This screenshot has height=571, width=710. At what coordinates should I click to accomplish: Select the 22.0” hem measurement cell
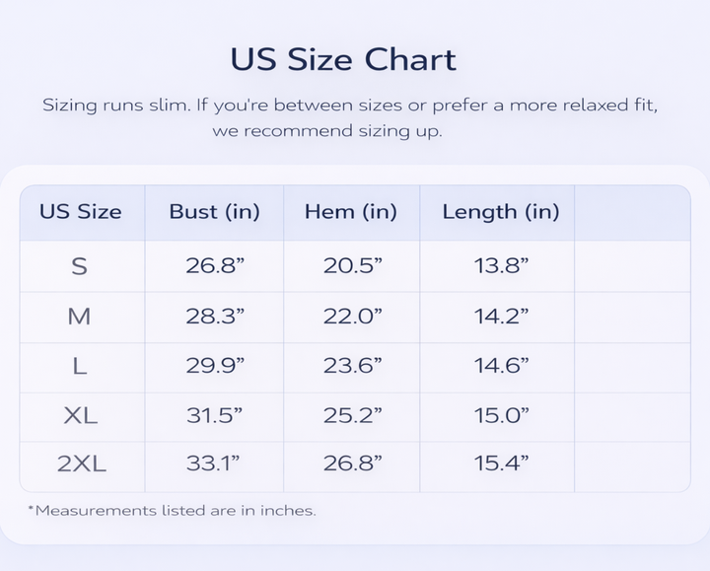coord(353,317)
